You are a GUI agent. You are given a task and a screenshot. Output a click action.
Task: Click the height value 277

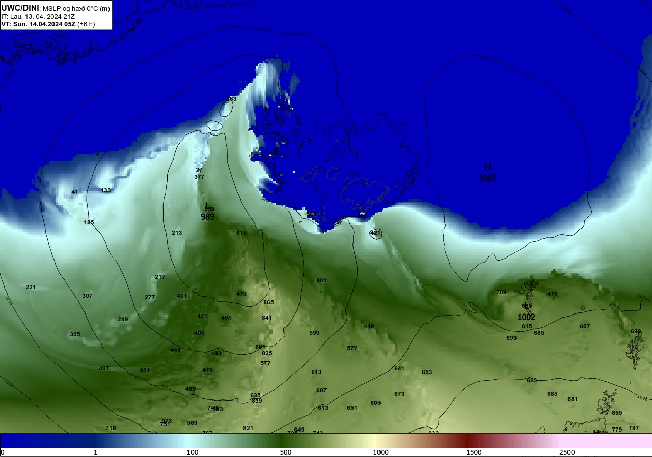pos(150,297)
